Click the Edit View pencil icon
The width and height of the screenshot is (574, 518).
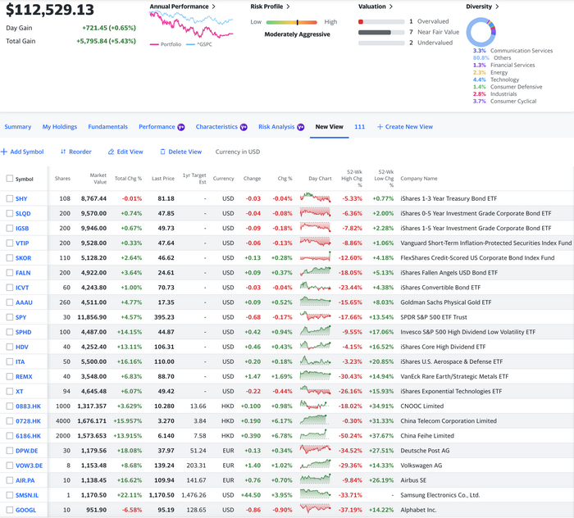click(111, 152)
